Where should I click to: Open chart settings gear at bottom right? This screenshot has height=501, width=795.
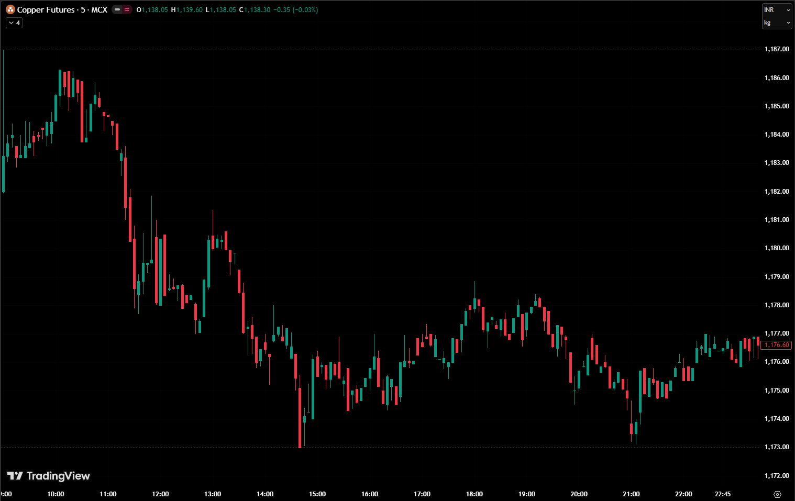pyautogui.click(x=777, y=494)
